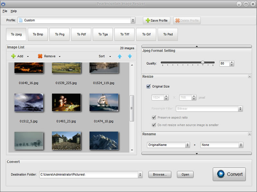Select the To Png format tab
Image resolution: width=257 pixels, height=192 pixels.
(x=59, y=34)
